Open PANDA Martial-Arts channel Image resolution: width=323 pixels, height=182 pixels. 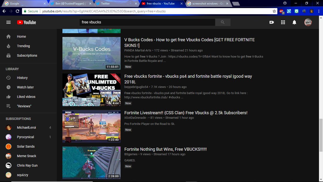pos(138,50)
